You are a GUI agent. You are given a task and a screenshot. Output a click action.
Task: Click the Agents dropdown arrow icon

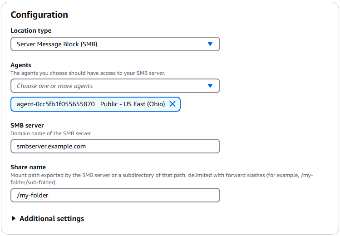tap(210, 86)
